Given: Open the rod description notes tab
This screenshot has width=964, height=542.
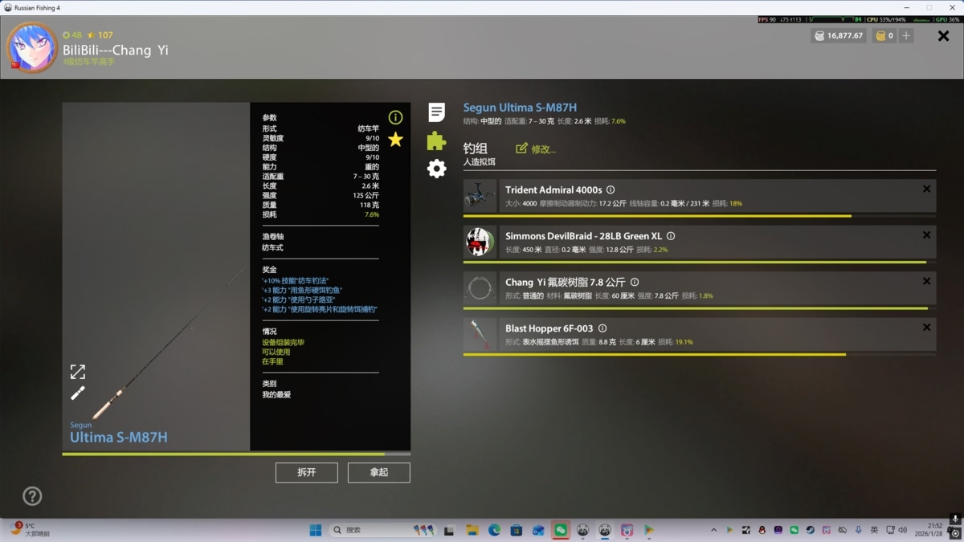Looking at the screenshot, I should pyautogui.click(x=436, y=112).
